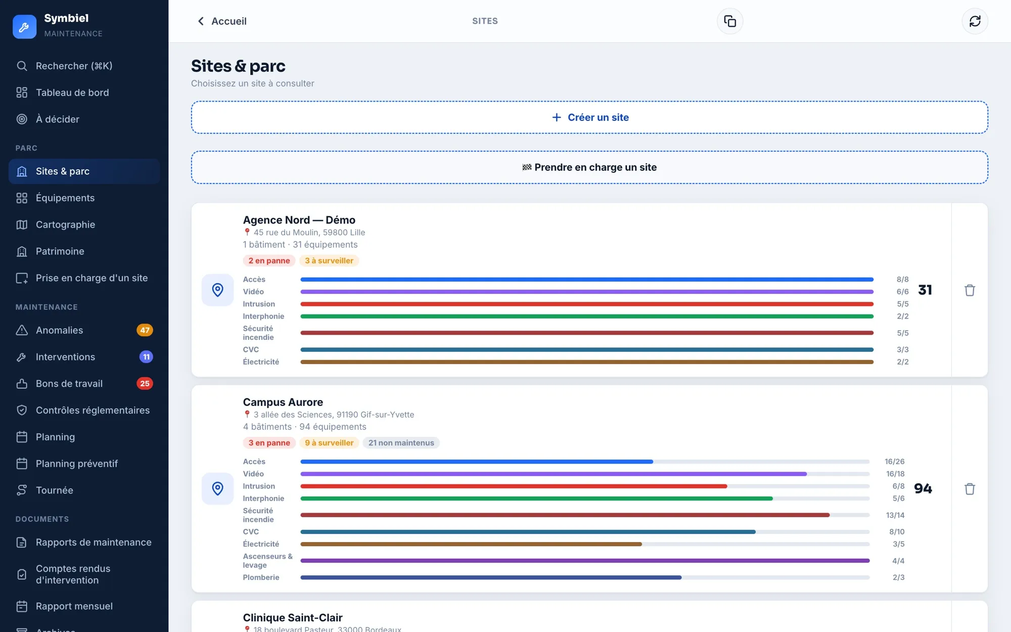The height and width of the screenshot is (632, 1011).
Task: Open Prise en charge d'un site
Action: click(x=84, y=278)
